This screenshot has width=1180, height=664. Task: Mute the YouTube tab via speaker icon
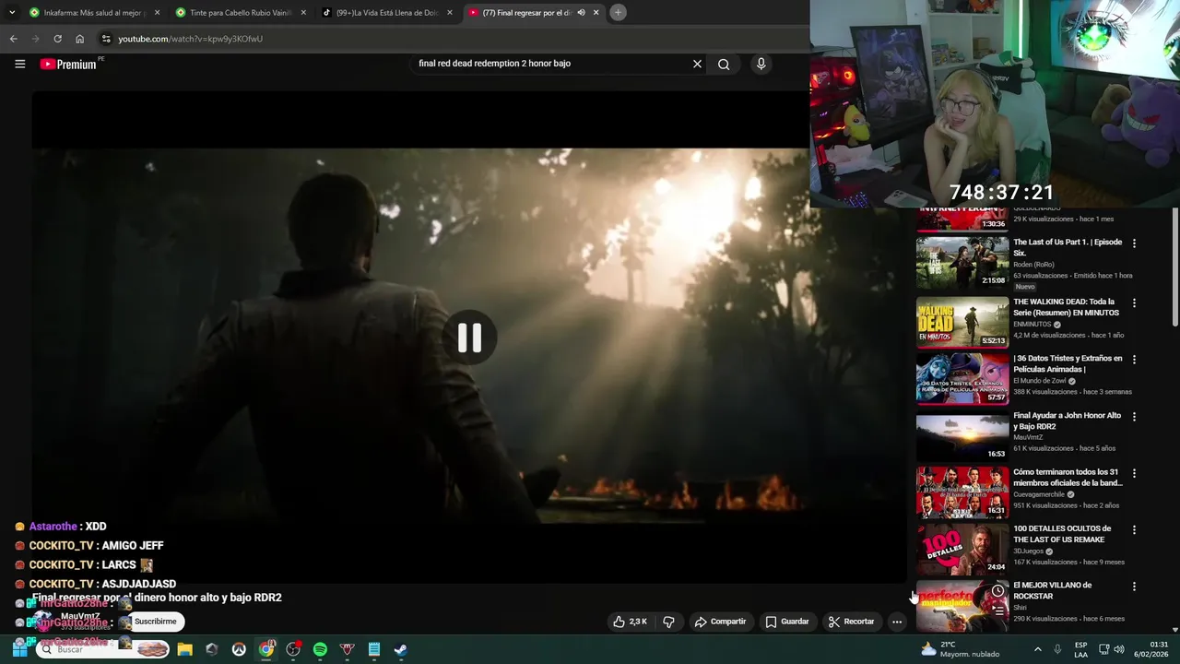click(x=581, y=13)
